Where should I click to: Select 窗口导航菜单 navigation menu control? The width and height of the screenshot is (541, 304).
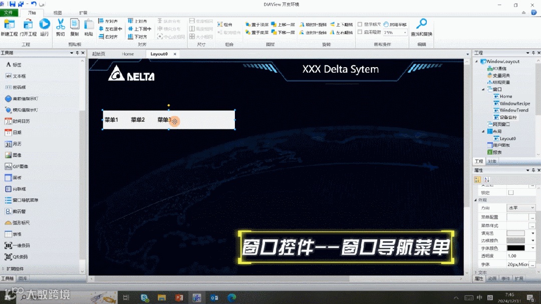22,200
